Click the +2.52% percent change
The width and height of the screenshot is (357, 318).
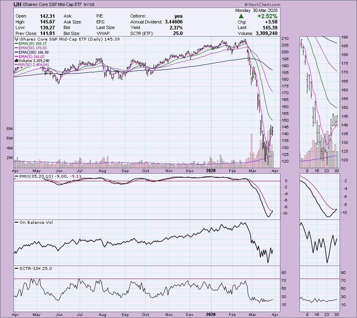tap(267, 16)
